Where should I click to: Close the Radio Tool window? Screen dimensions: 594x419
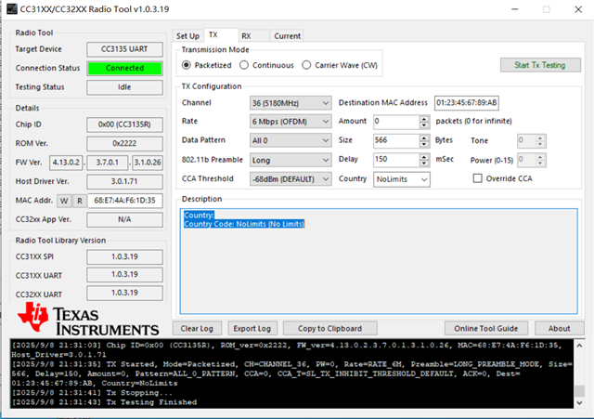coord(578,9)
